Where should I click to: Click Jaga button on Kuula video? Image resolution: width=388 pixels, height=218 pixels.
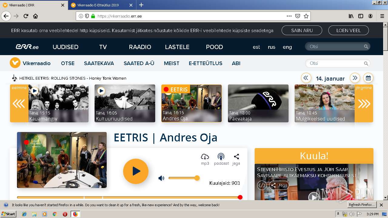(279, 185)
